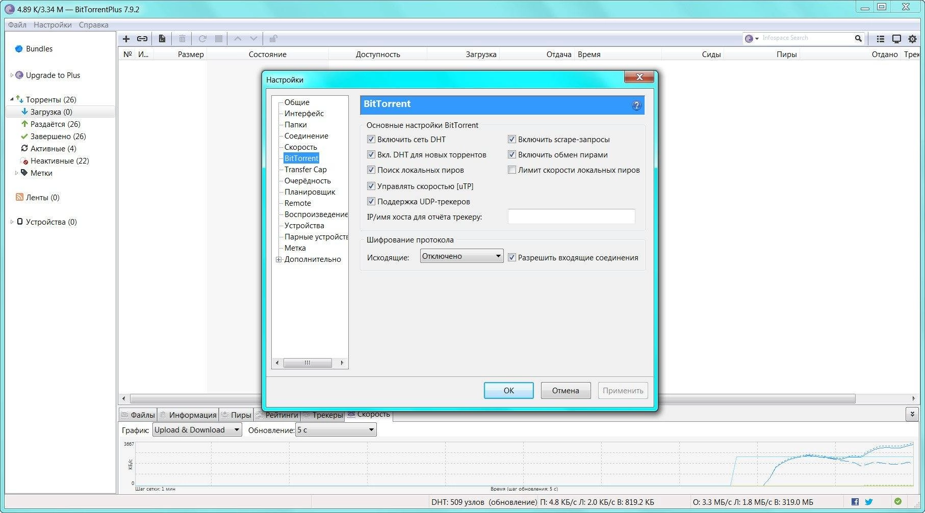Screen dimensions: 925x513
Task: Move torrent up in queue icon
Action: [x=238, y=39]
